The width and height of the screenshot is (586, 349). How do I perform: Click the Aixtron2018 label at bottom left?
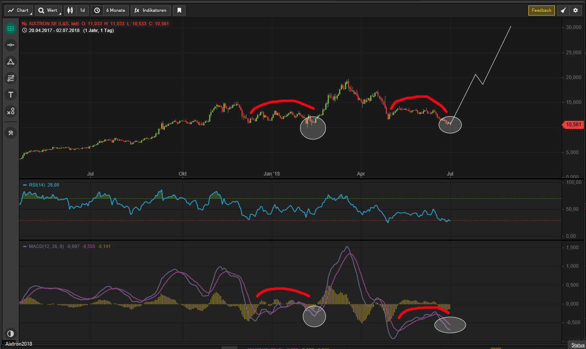pos(19,344)
